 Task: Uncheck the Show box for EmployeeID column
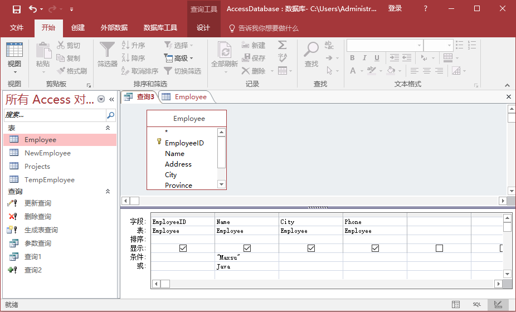[183, 248]
